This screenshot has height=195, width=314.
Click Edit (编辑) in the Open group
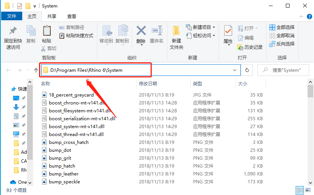[246, 38]
